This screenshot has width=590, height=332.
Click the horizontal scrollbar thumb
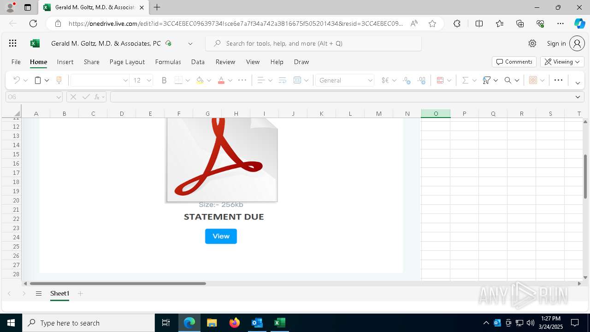pyautogui.click(x=118, y=284)
